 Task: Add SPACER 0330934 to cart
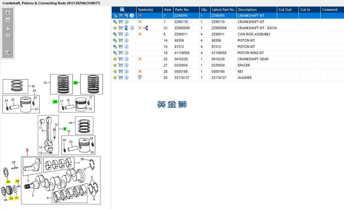click(121, 65)
